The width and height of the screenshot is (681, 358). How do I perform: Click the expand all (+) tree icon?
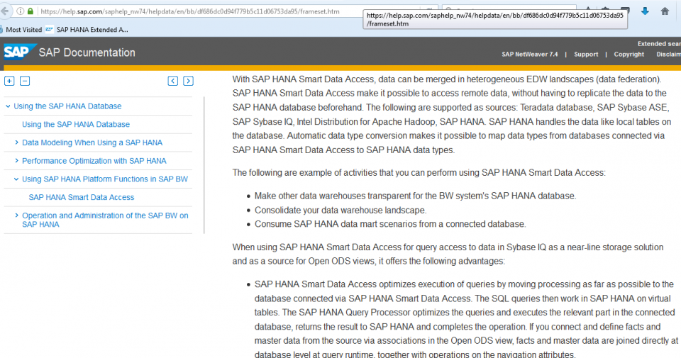click(9, 81)
